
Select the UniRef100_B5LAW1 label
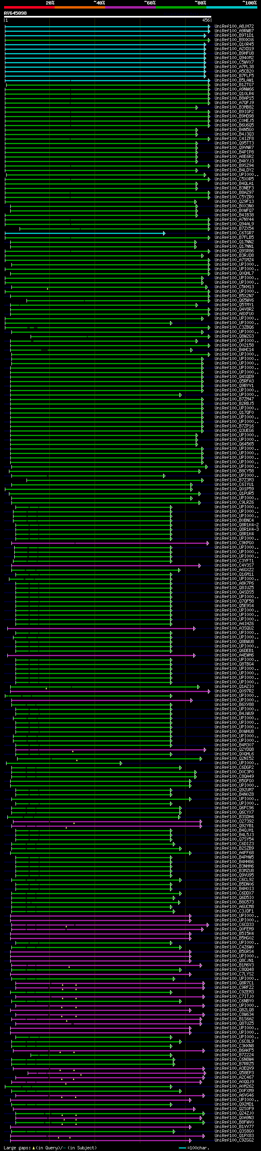[234, 80]
